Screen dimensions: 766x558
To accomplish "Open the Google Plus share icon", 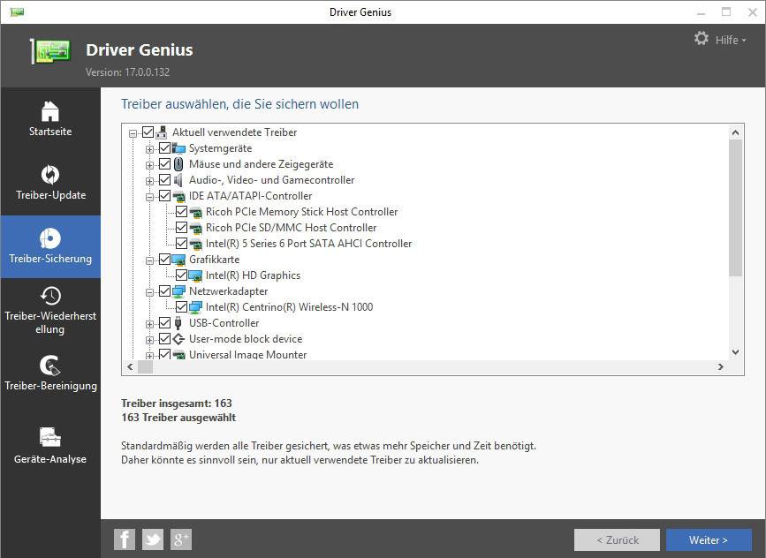I will click(181, 539).
